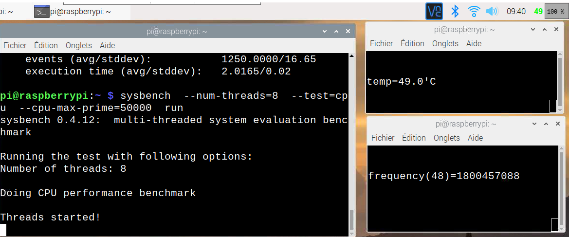Click the clock showing 09:40
Viewport: 569px width, 237px height.
point(516,11)
